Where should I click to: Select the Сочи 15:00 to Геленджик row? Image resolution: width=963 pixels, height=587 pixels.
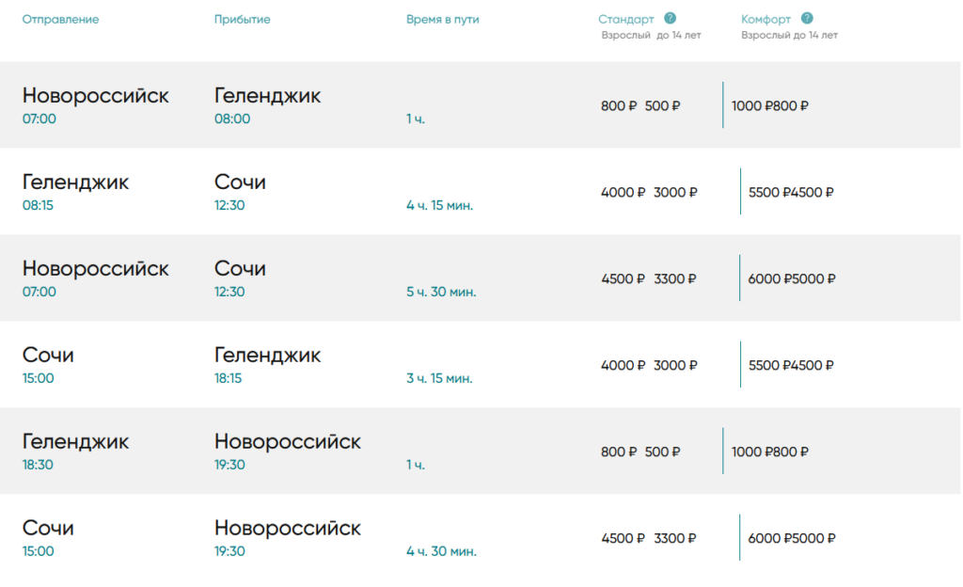pos(481,364)
